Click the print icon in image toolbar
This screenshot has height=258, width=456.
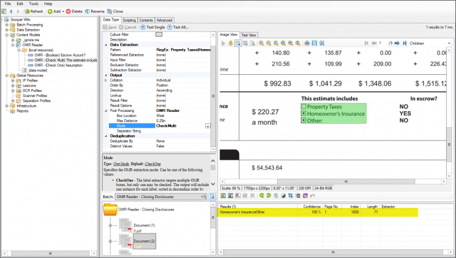click(307, 43)
